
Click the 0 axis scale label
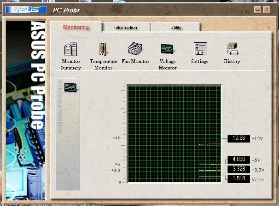pyautogui.click(x=120, y=182)
